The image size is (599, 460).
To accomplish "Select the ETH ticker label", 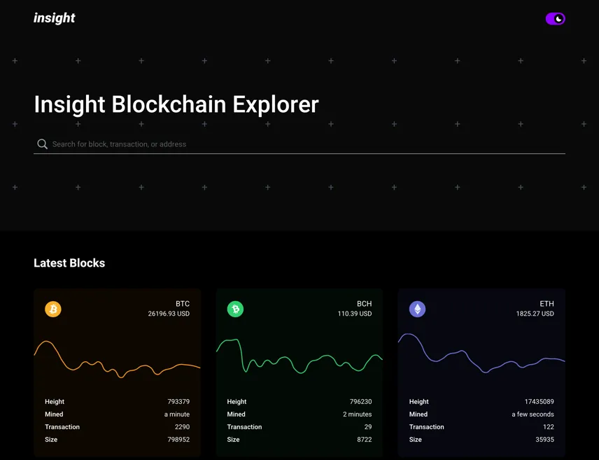I will pos(547,304).
